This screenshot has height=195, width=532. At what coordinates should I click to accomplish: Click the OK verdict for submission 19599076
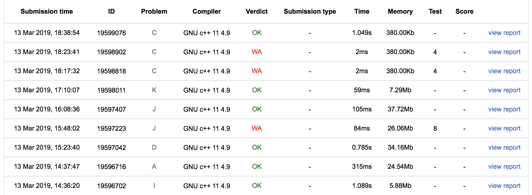[x=257, y=33]
